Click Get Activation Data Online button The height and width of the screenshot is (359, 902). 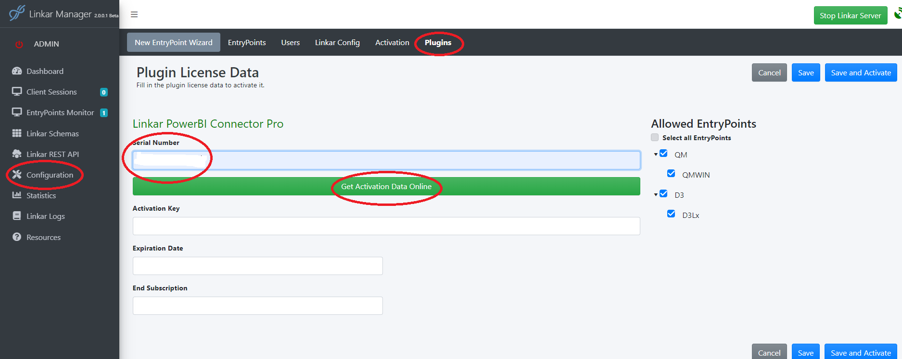pos(386,186)
